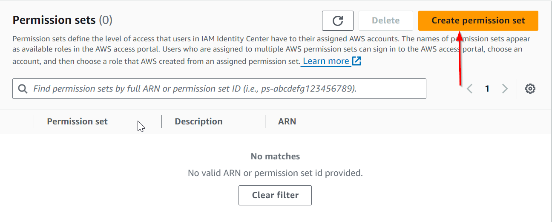Open table preferences via gear icon
552x222 pixels.
530,89
